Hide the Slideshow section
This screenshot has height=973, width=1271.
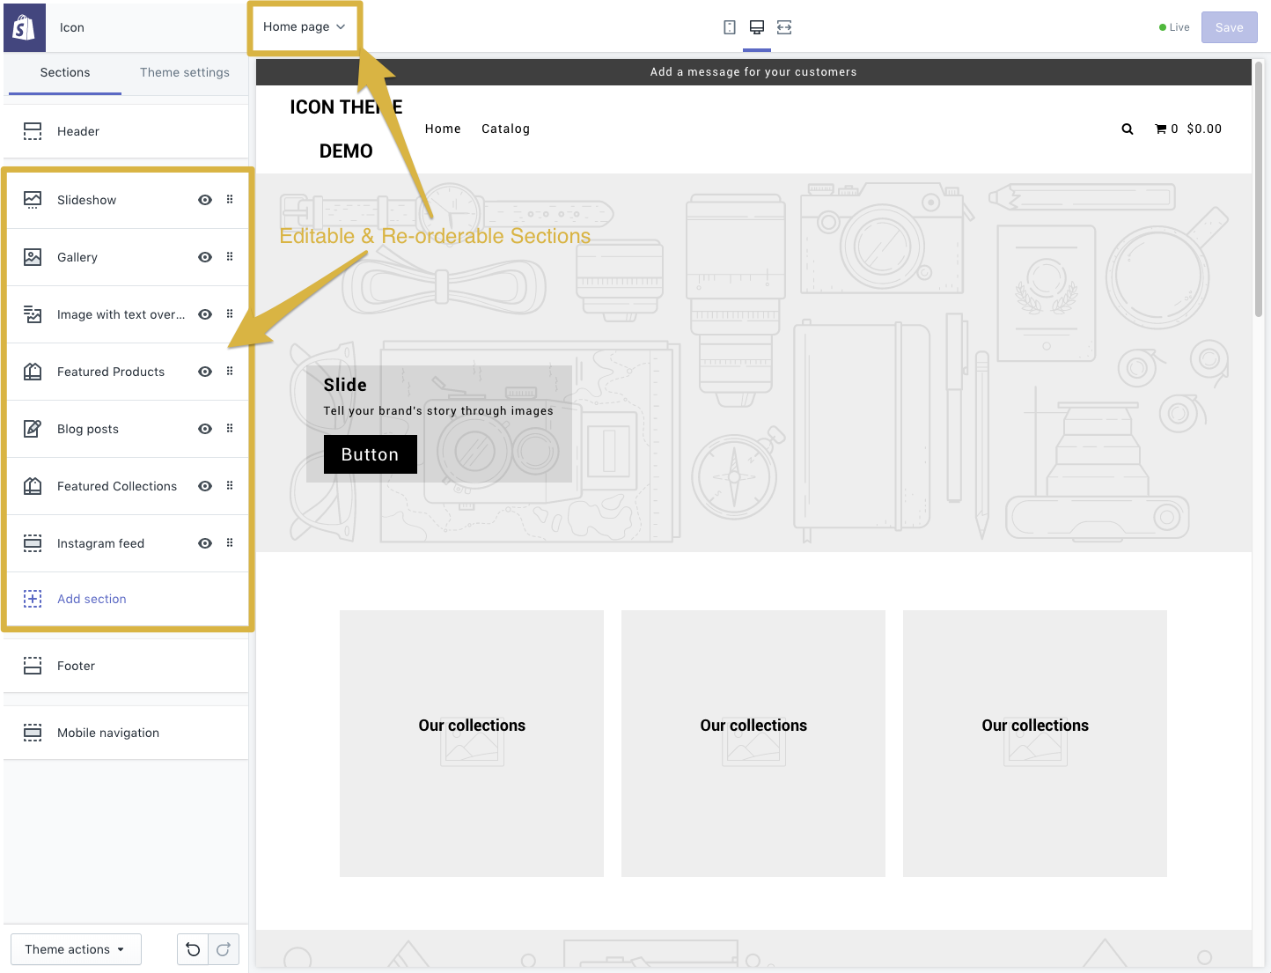[205, 200]
